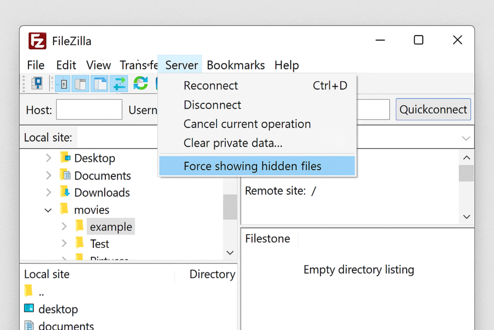Select the Downloads tree item
The width and height of the screenshot is (494, 330).
point(102,192)
